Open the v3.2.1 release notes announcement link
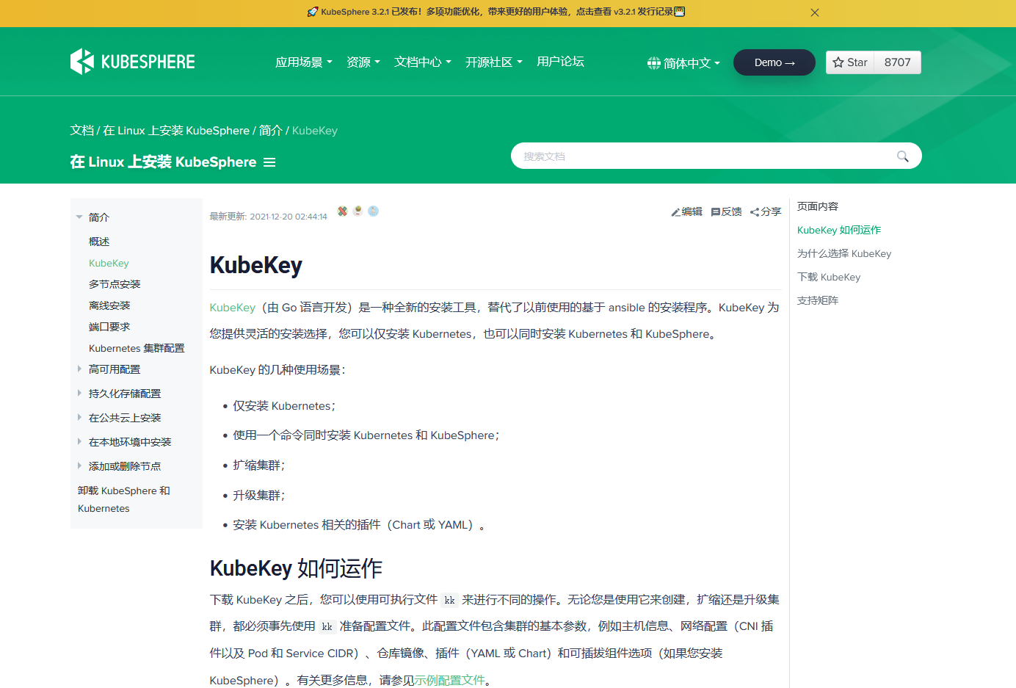 click(x=496, y=12)
